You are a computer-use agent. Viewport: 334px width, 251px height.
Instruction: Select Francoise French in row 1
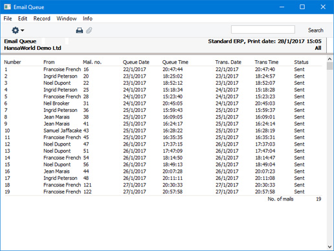(x=62, y=69)
